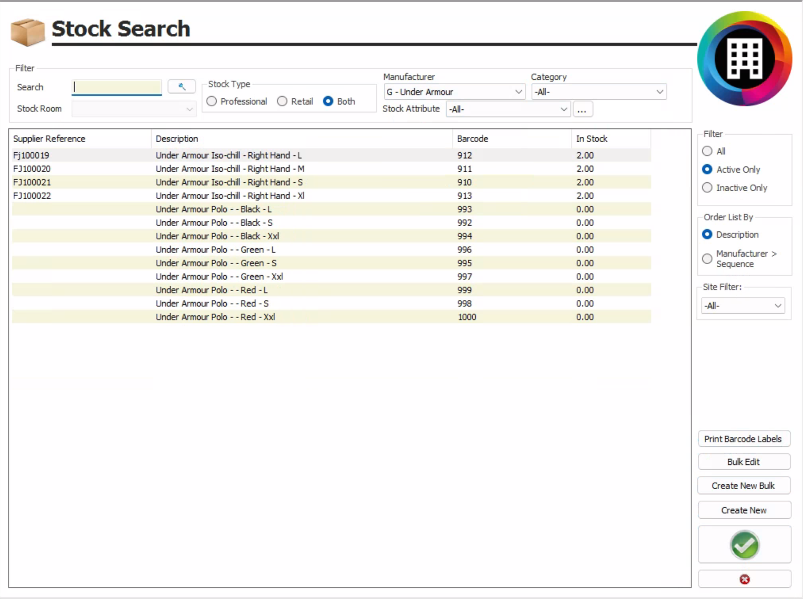Click barcode 912 cell
The image size is (803, 599).
point(465,155)
